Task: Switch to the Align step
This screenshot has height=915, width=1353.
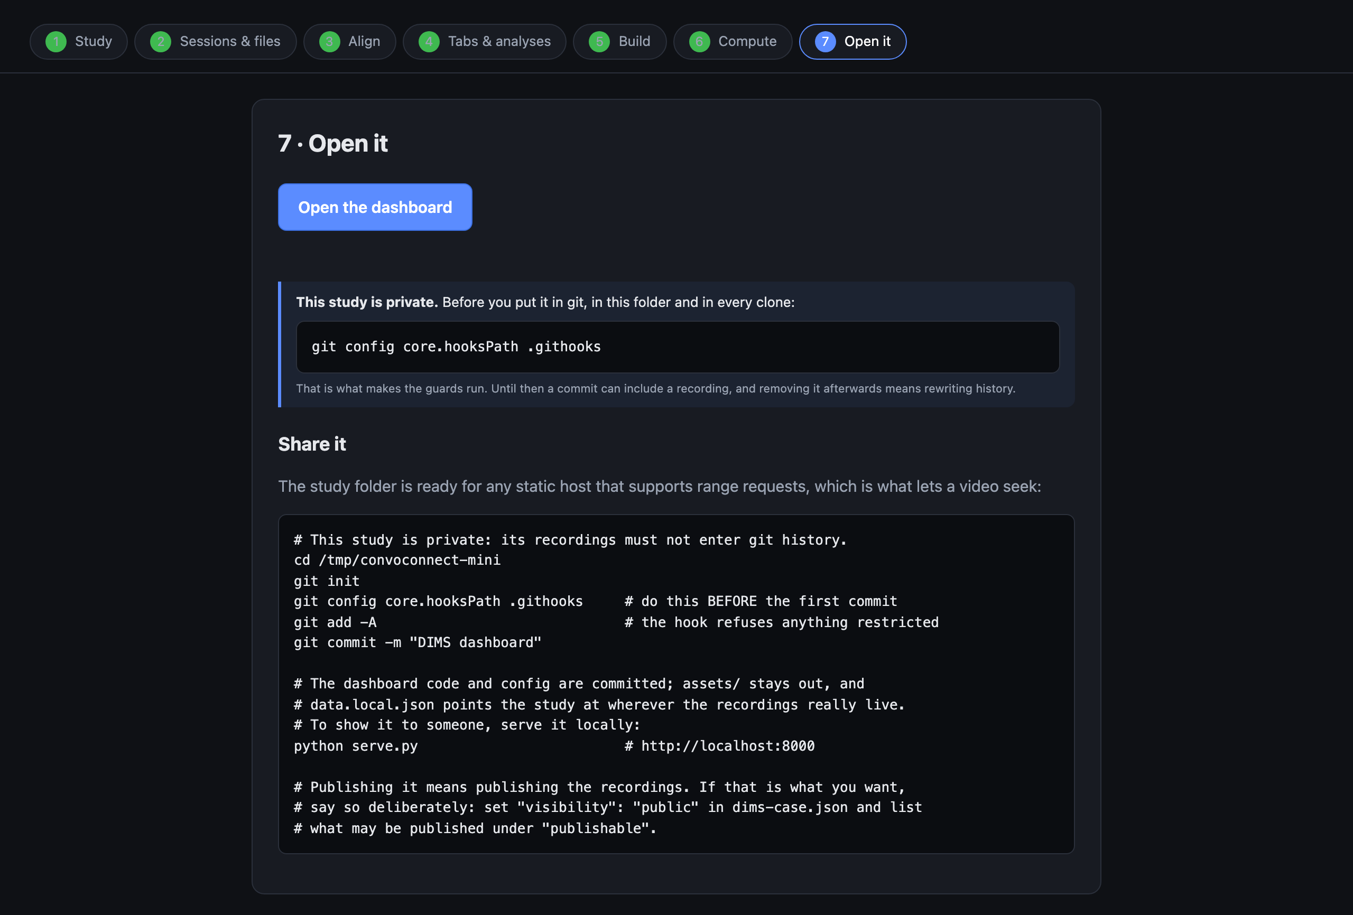Action: click(x=350, y=41)
